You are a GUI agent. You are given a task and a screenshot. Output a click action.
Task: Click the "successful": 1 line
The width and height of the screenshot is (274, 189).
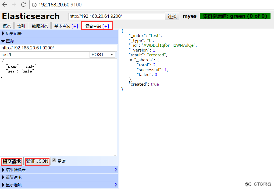tap(152, 70)
